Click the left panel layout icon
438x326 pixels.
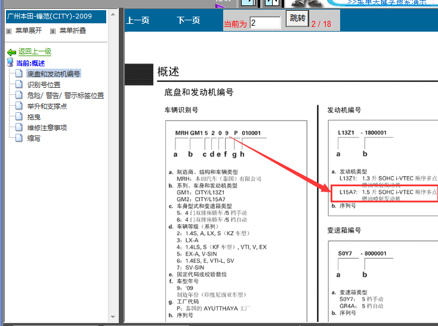pos(248,2)
